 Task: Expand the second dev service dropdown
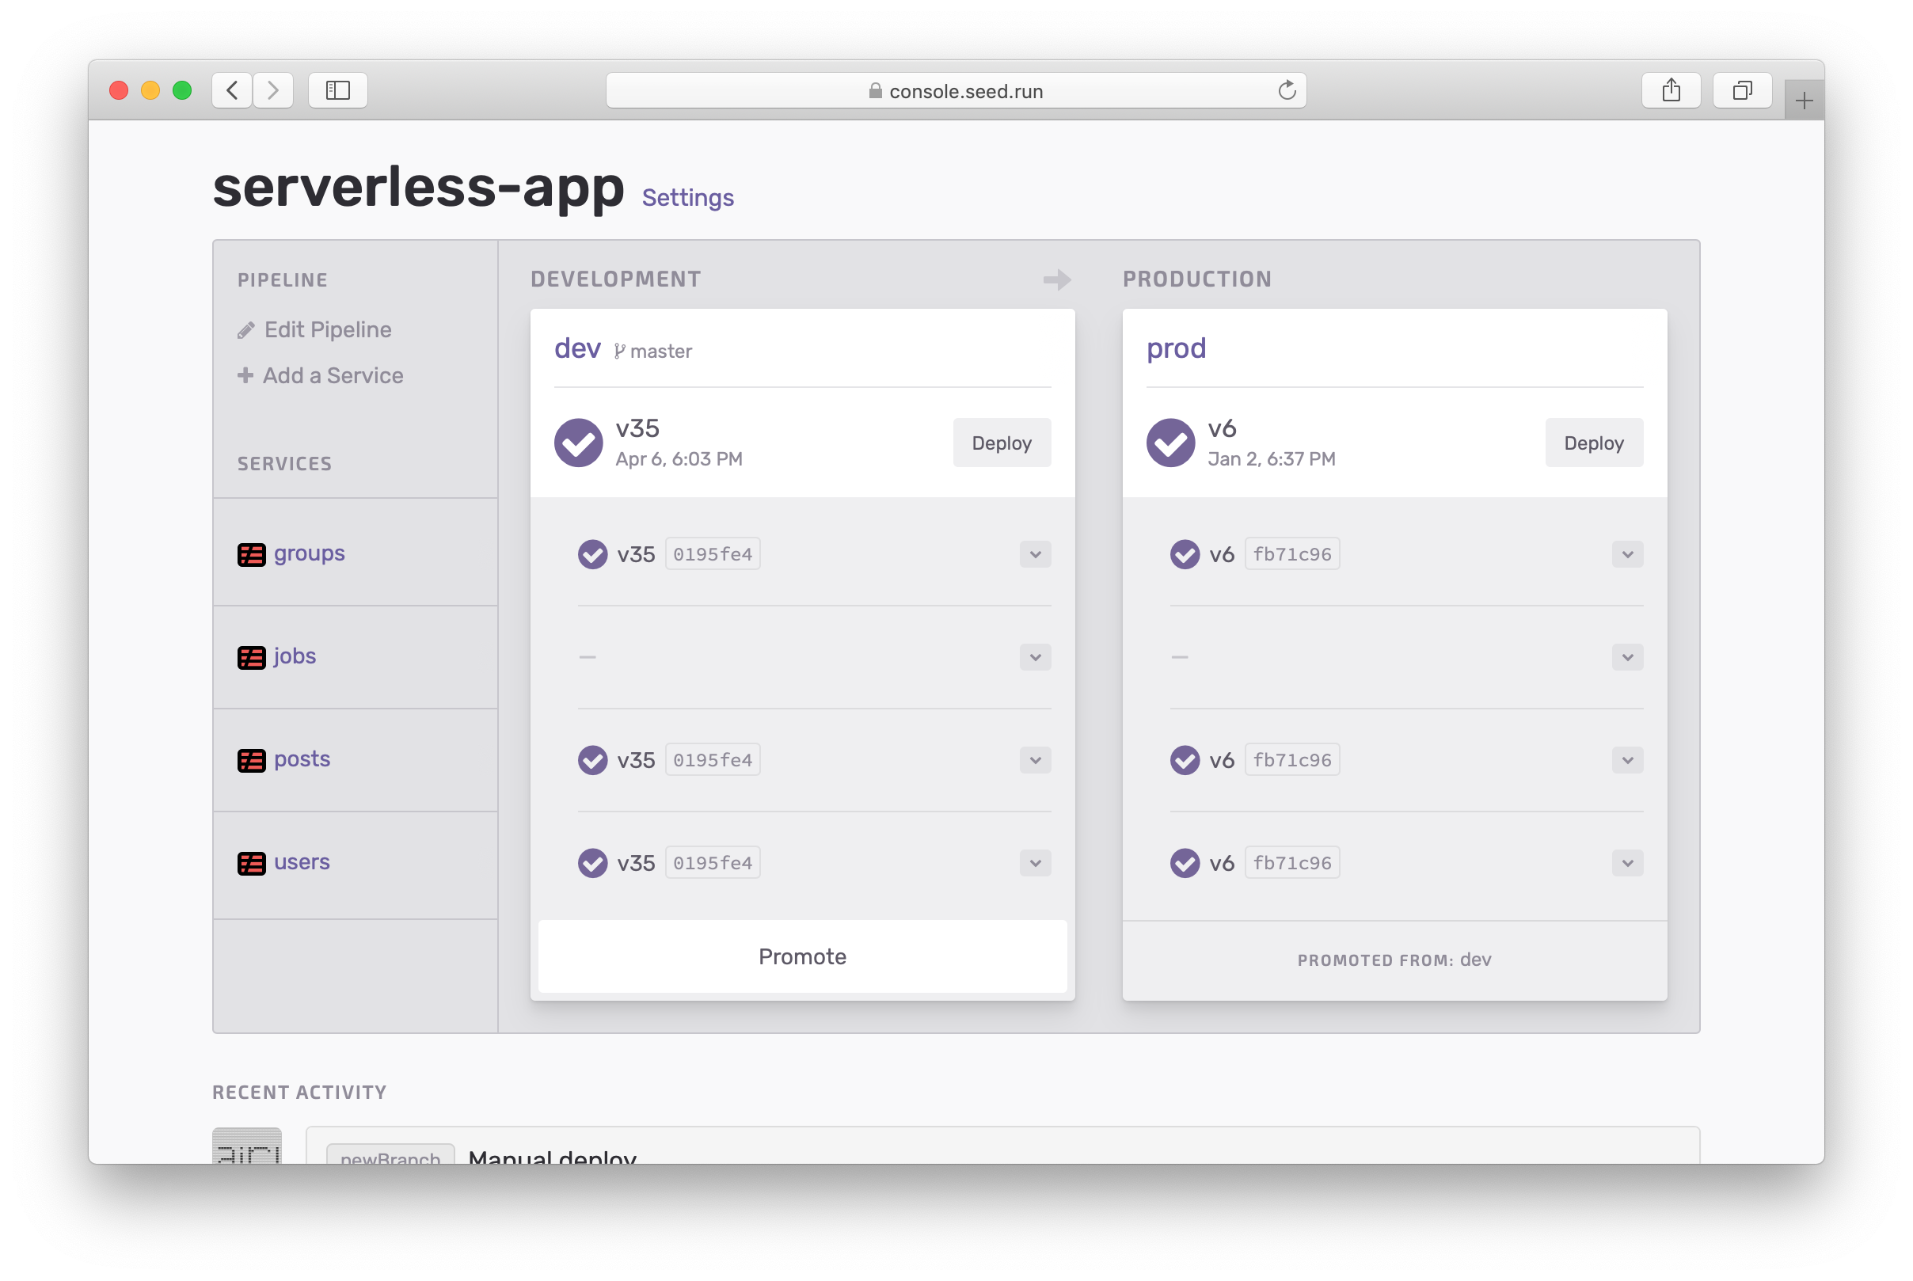pyautogui.click(x=1035, y=658)
